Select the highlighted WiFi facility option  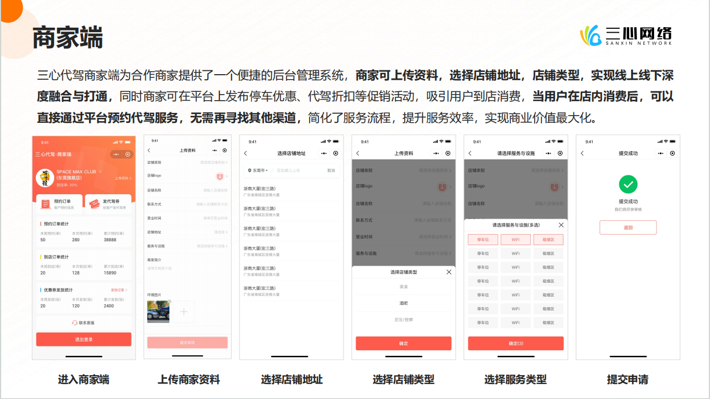click(515, 240)
